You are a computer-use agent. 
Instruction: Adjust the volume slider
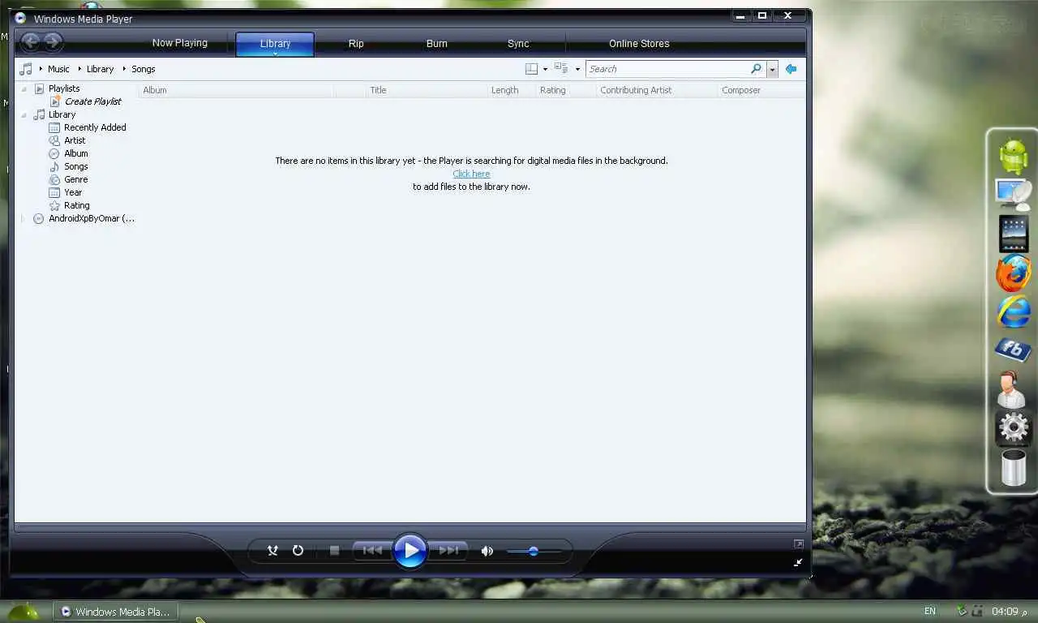(534, 552)
